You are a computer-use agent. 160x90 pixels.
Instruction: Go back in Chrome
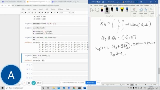click(x=2, y=5)
